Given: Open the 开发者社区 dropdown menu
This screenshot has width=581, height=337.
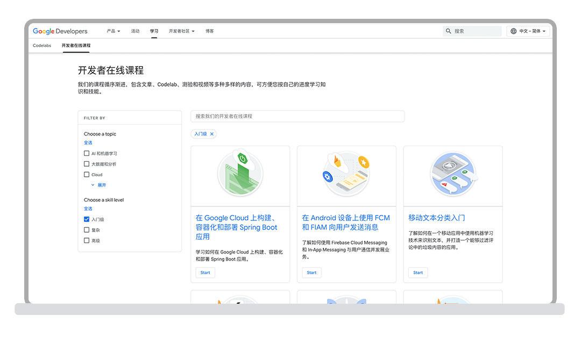Looking at the screenshot, I should [182, 31].
